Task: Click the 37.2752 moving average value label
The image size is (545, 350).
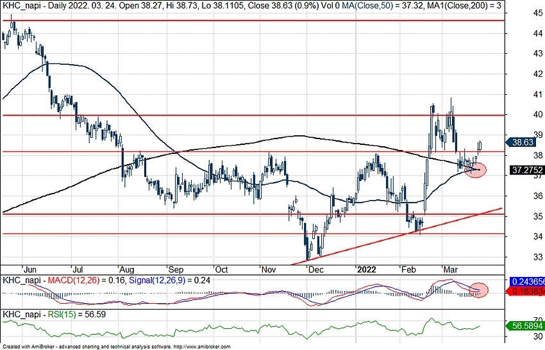Action: pyautogui.click(x=527, y=170)
